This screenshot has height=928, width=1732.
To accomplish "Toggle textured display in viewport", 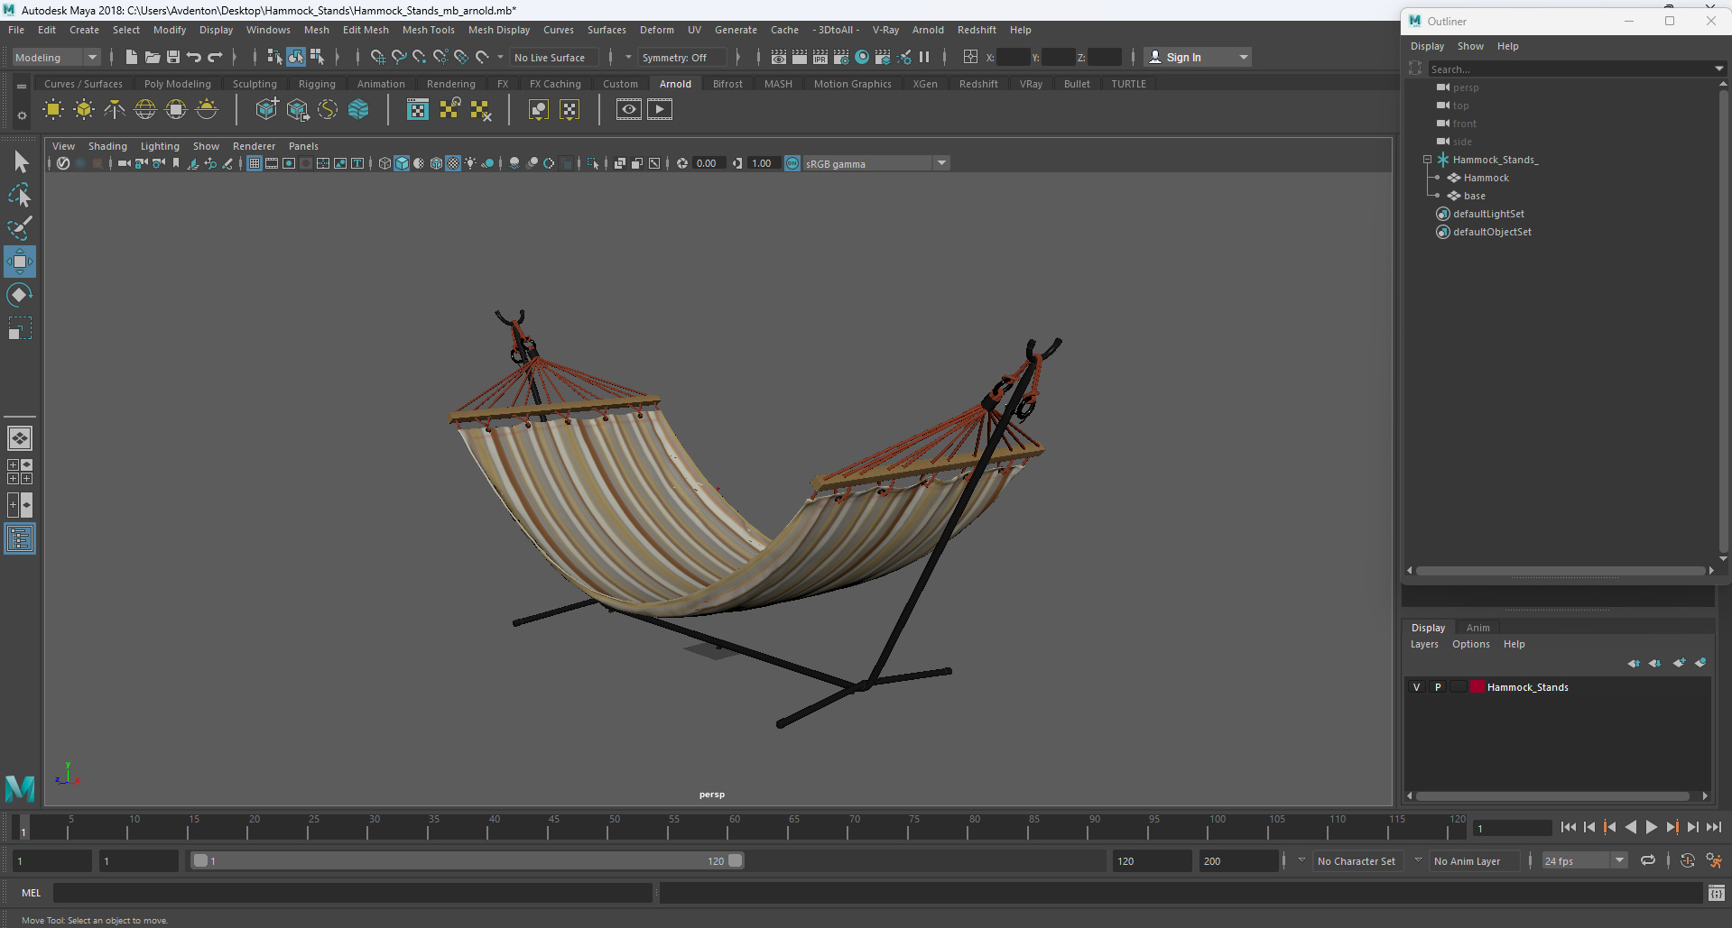I will [x=453, y=163].
